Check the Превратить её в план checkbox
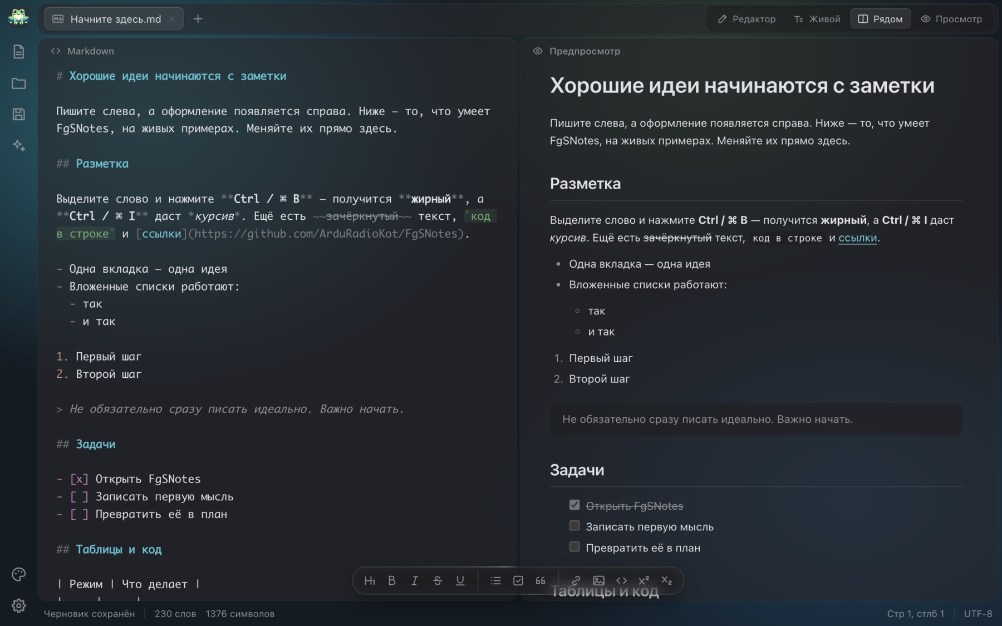1002x626 pixels. [574, 547]
